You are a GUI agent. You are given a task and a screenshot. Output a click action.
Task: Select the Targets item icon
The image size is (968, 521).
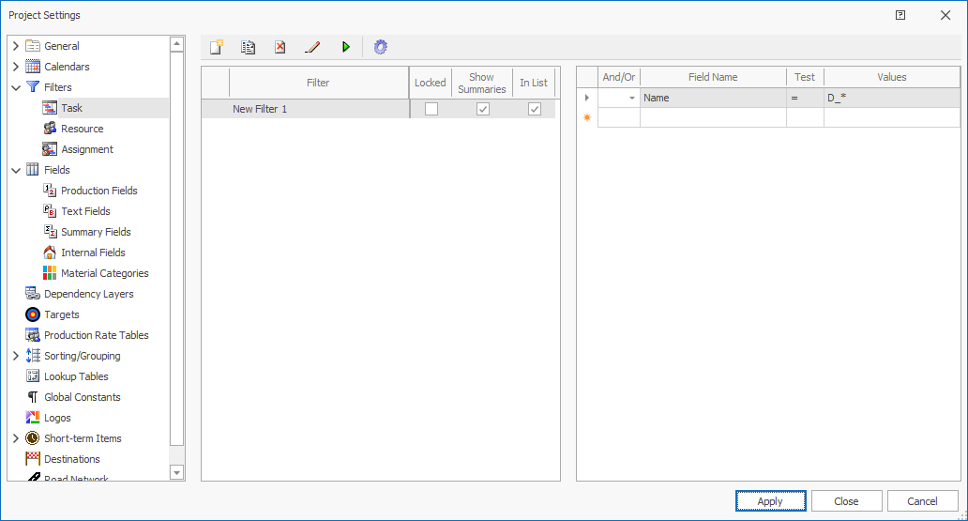coord(33,314)
